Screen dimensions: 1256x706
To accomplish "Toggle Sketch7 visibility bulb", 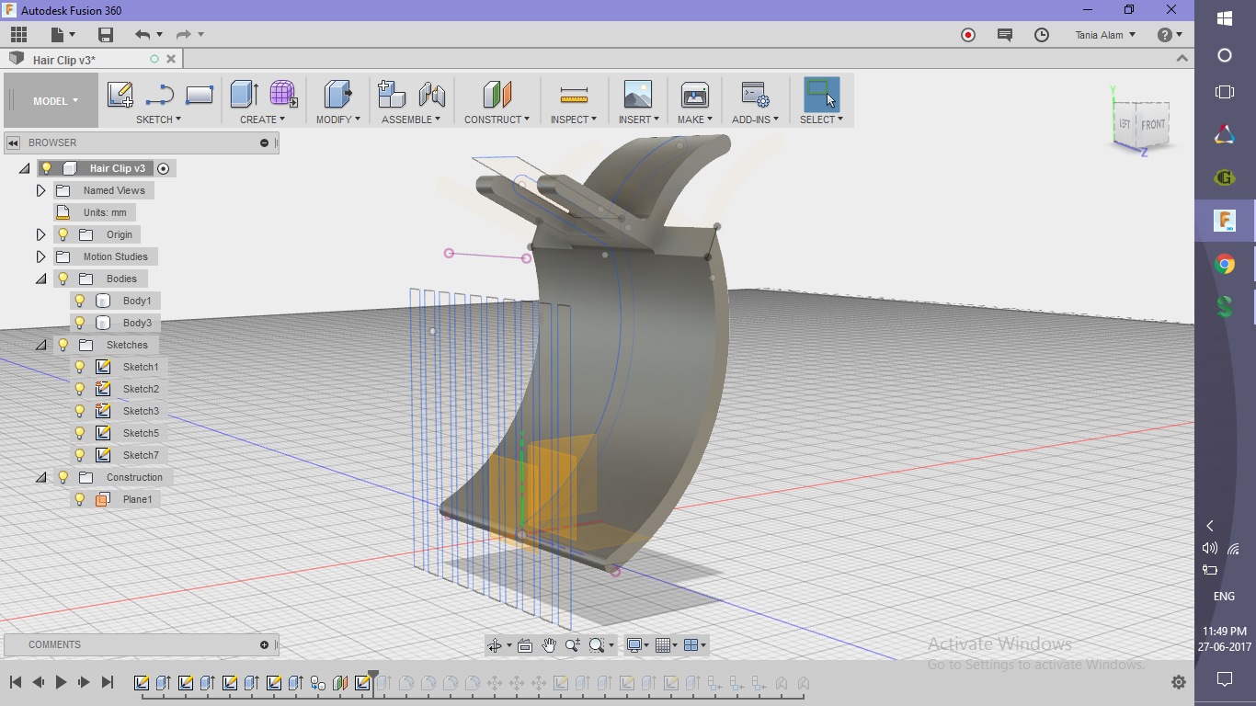I will (x=80, y=455).
